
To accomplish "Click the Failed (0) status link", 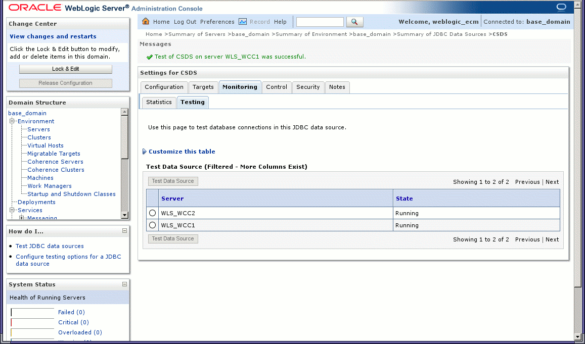I will [71, 312].
